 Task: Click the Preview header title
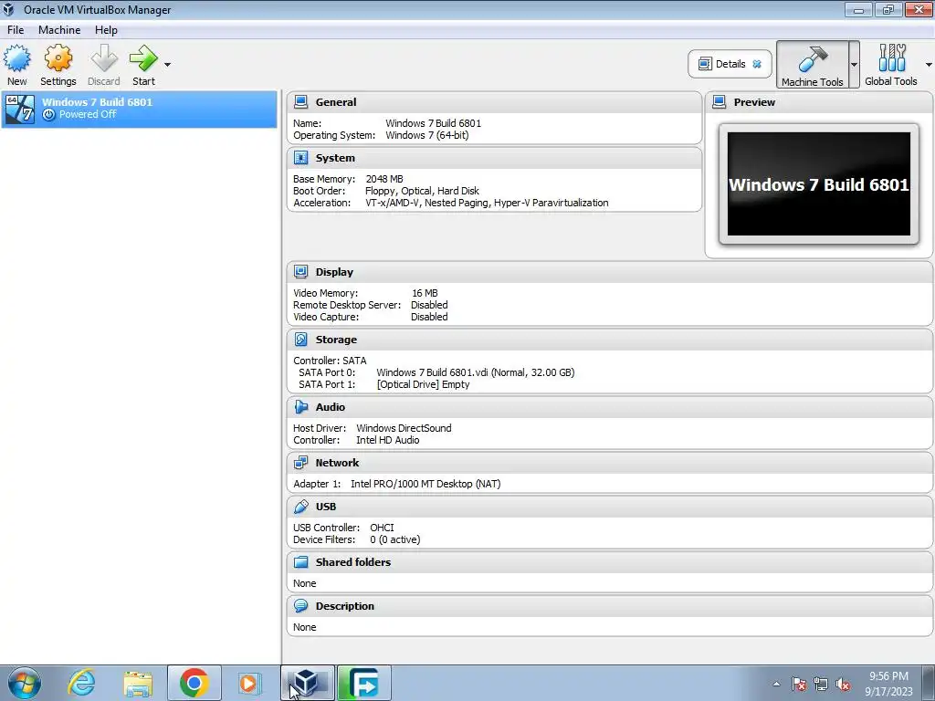click(x=754, y=102)
